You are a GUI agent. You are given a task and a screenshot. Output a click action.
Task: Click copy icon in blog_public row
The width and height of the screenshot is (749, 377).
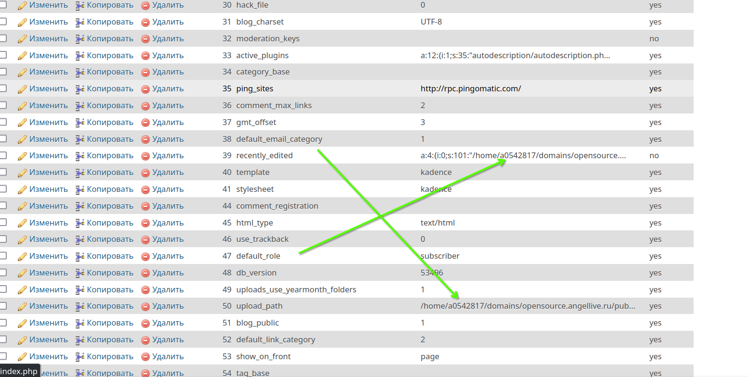coord(80,323)
